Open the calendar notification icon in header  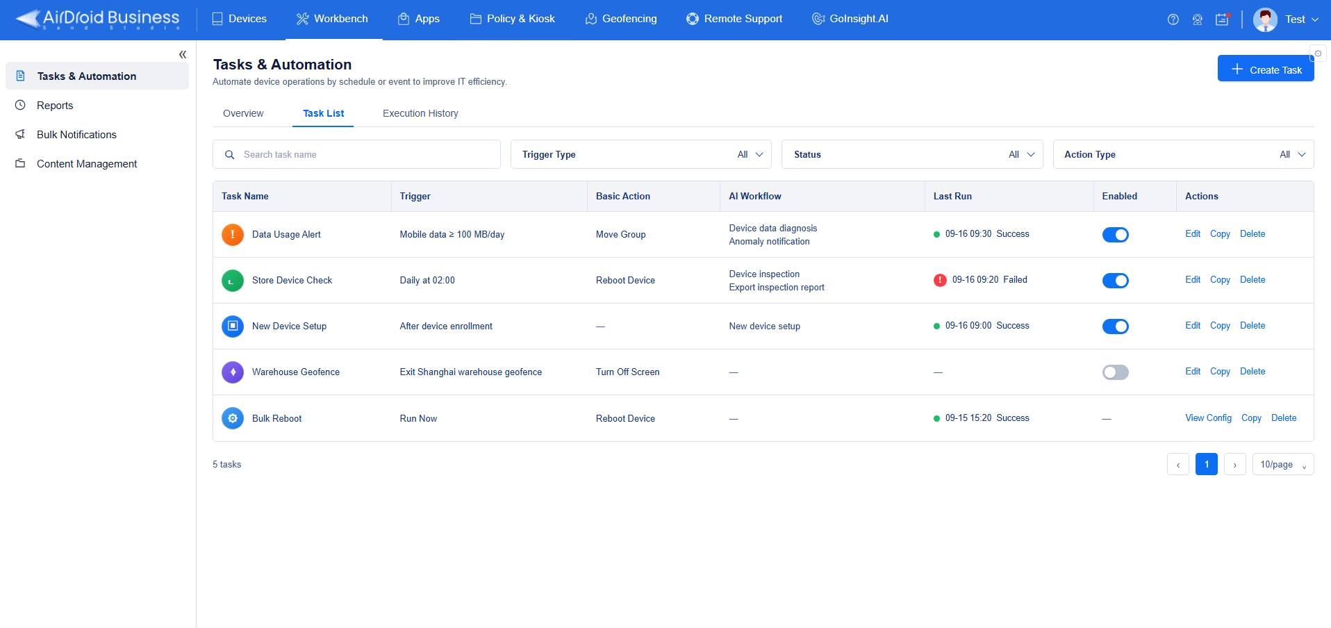[x=1222, y=19]
